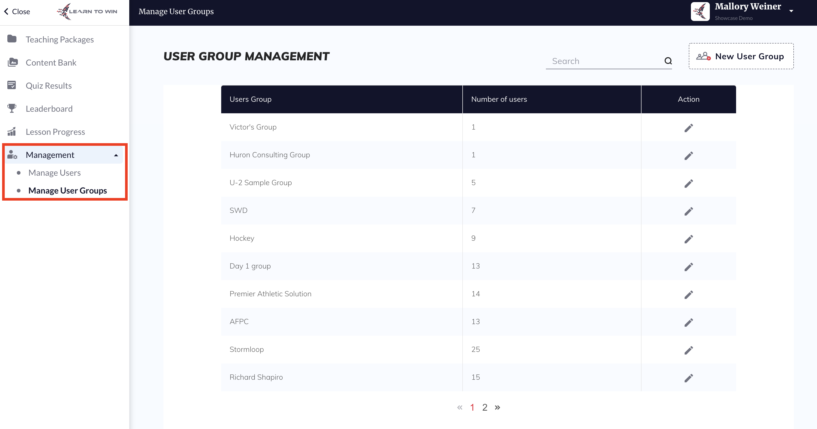Click the edit pencil for Victor's Group
The image size is (817, 429).
(x=688, y=128)
